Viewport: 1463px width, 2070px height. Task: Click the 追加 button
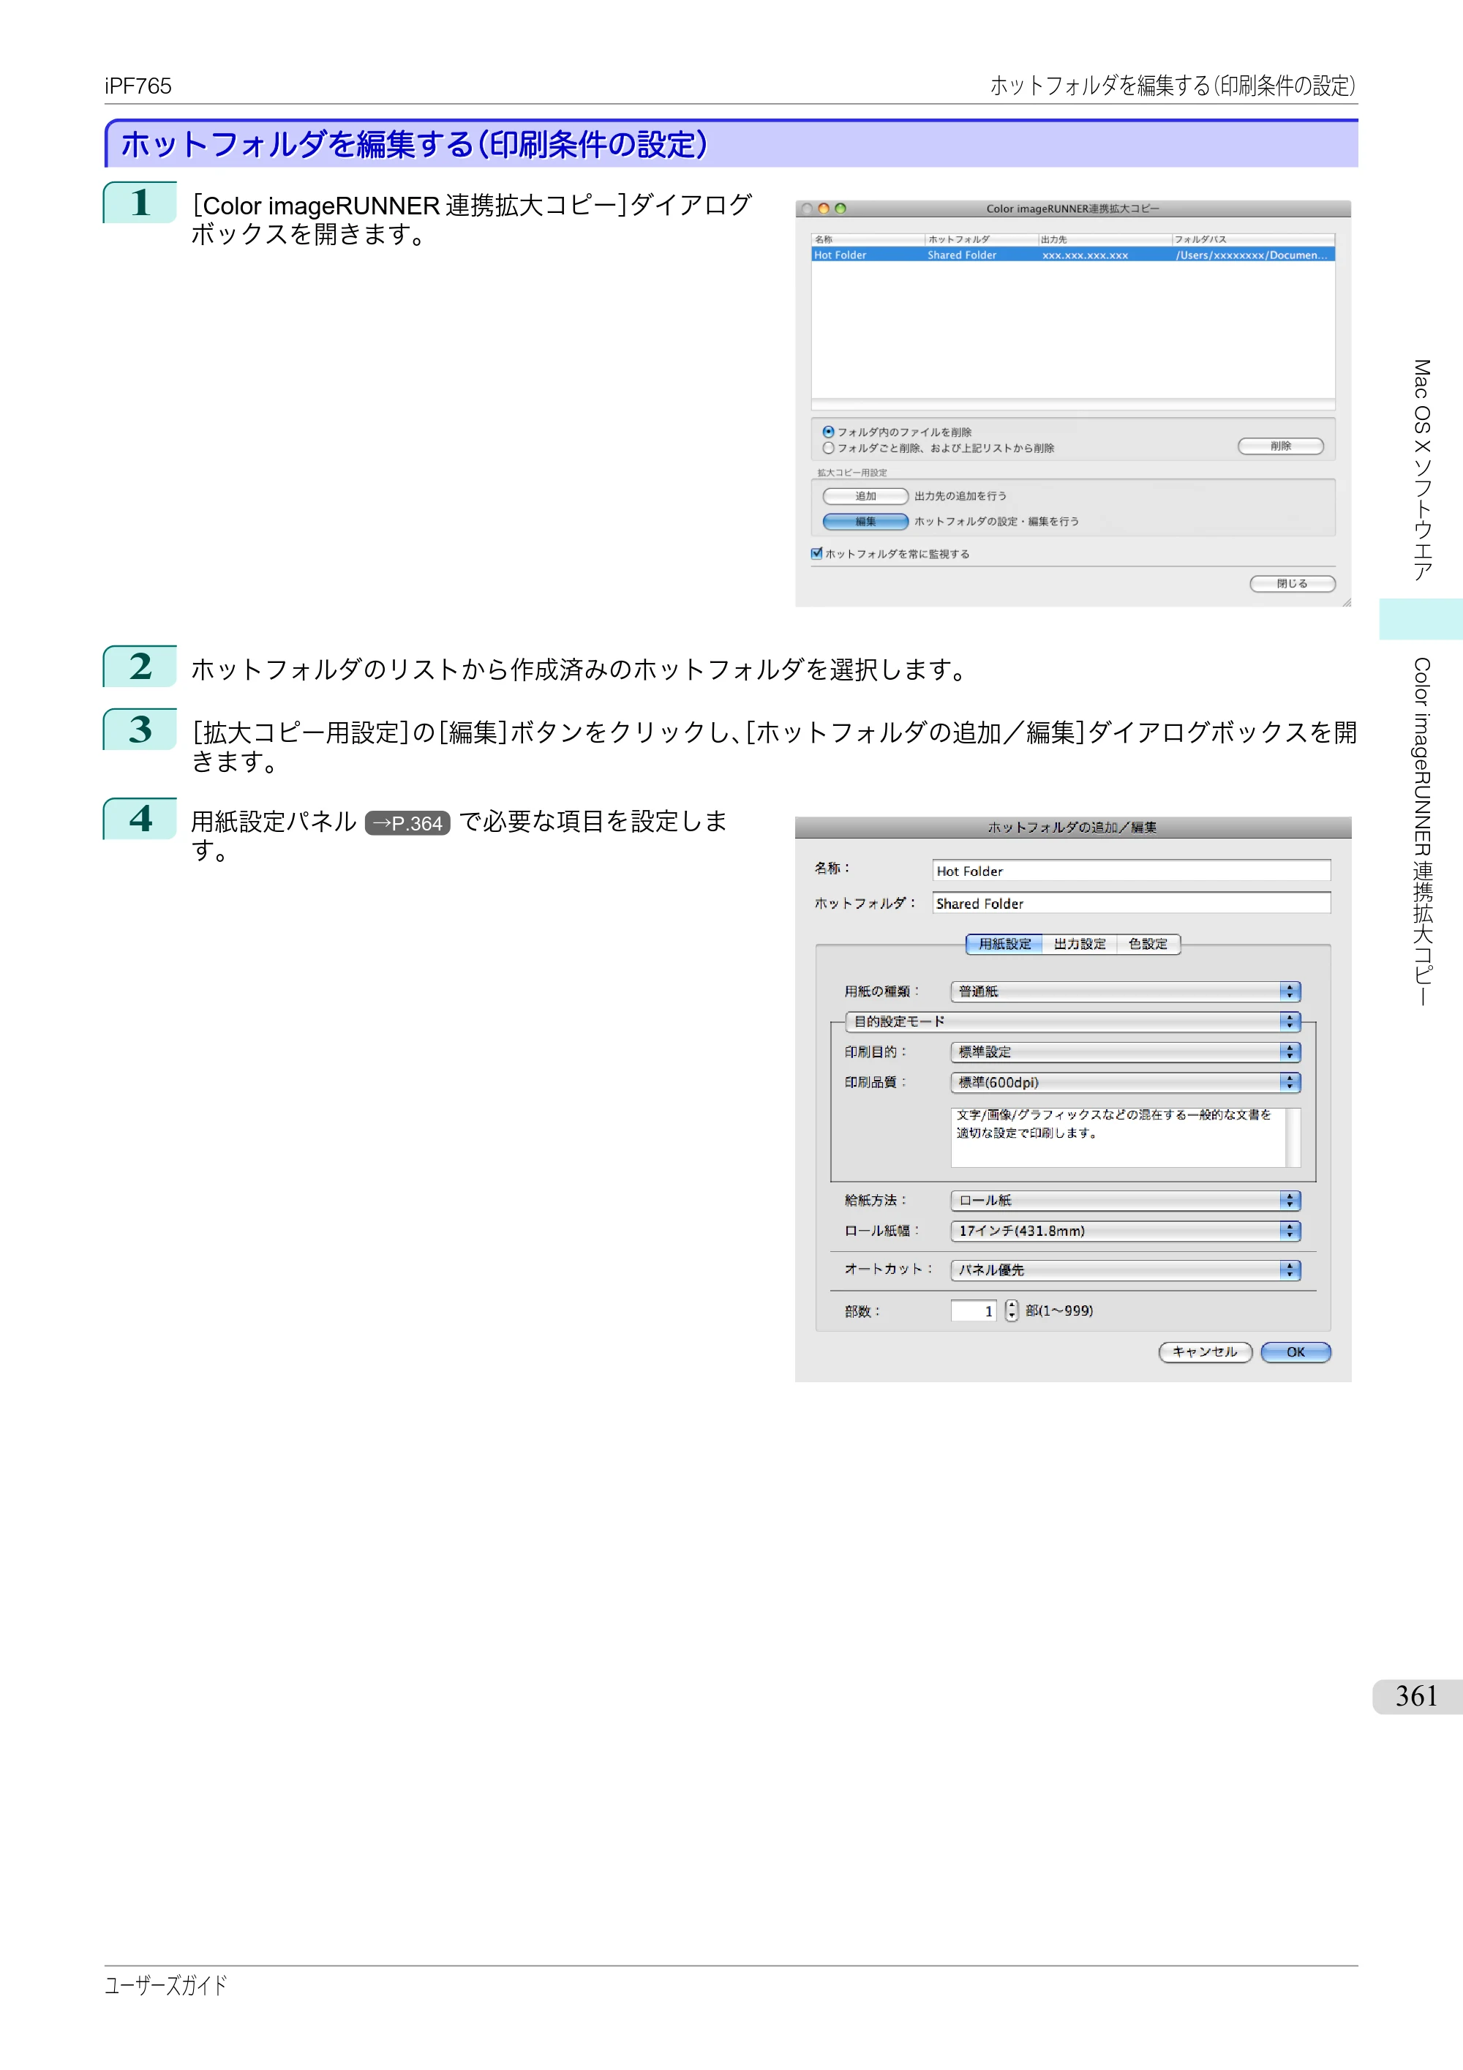[x=865, y=496]
